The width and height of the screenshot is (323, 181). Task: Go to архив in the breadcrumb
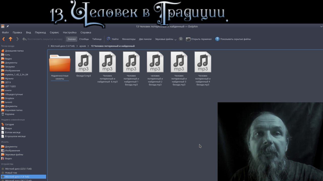83,46
